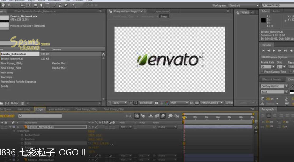Image resolution: width=294 pixels, height=162 pixels.
Task: Open the graph editor icon
Action: [x=177, y=116]
